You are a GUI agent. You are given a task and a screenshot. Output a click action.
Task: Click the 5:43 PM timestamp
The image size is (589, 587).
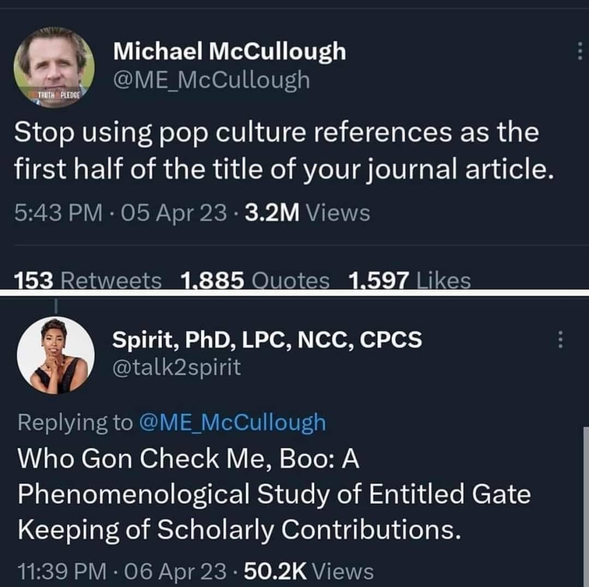click(58, 213)
